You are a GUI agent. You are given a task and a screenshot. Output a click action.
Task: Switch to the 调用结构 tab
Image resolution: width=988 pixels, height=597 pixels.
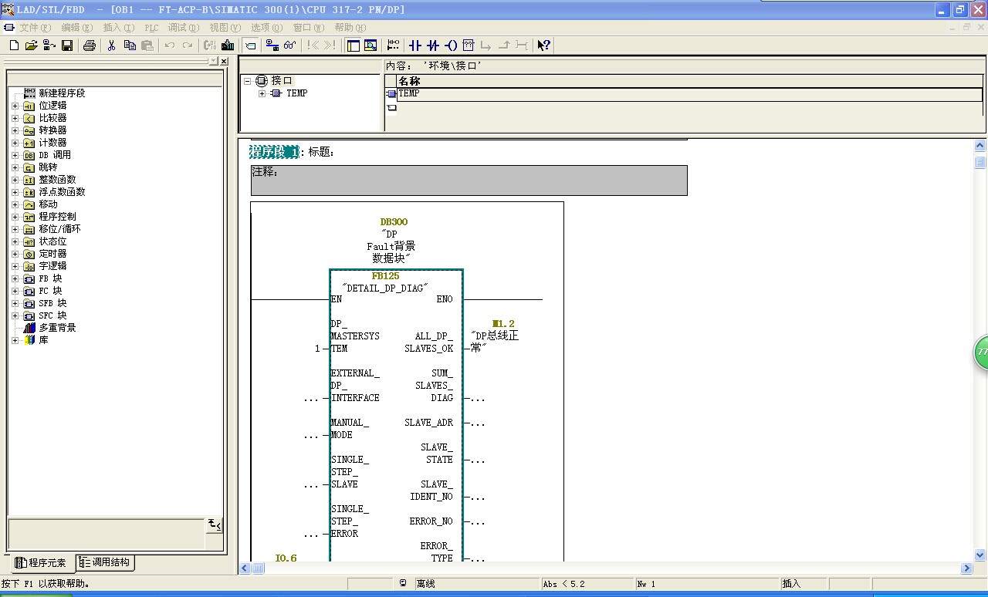click(x=105, y=562)
